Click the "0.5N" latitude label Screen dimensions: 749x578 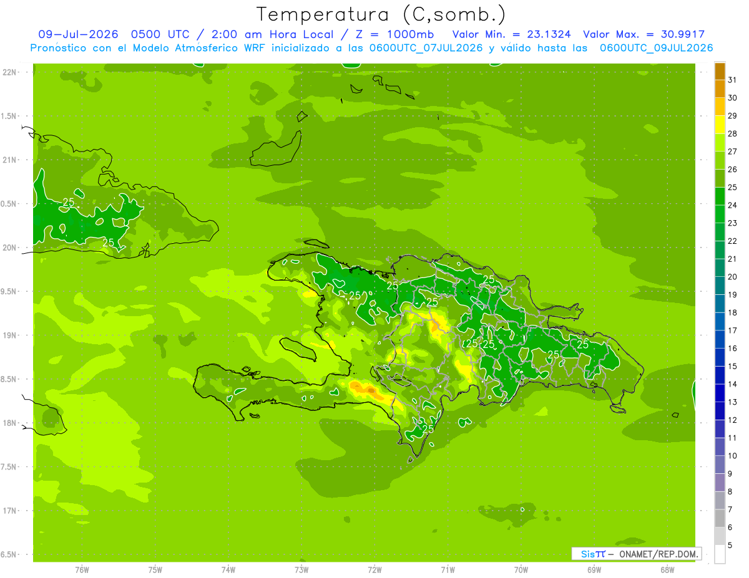(x=9, y=204)
